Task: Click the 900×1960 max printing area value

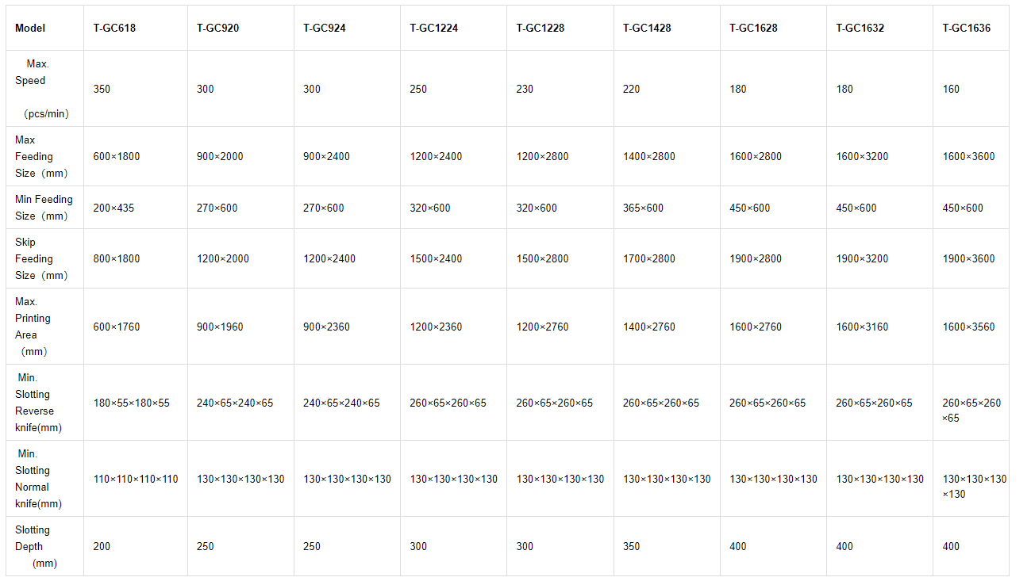Action: pos(220,327)
